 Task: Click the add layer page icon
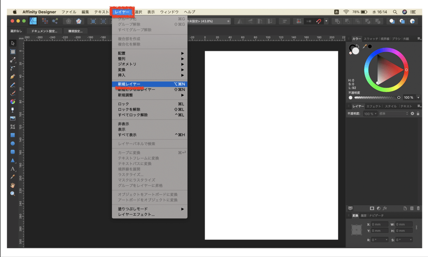[x=405, y=208]
